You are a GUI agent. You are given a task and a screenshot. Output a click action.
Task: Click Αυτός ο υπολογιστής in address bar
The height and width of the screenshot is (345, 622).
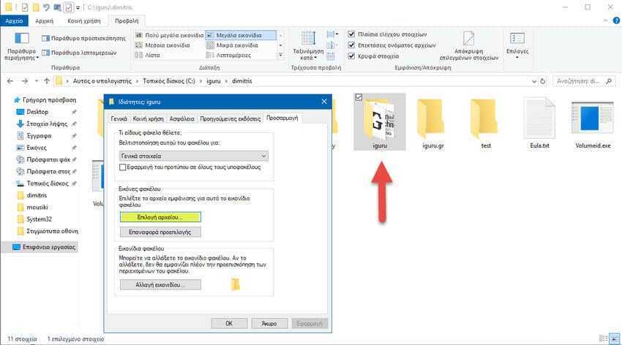point(102,81)
